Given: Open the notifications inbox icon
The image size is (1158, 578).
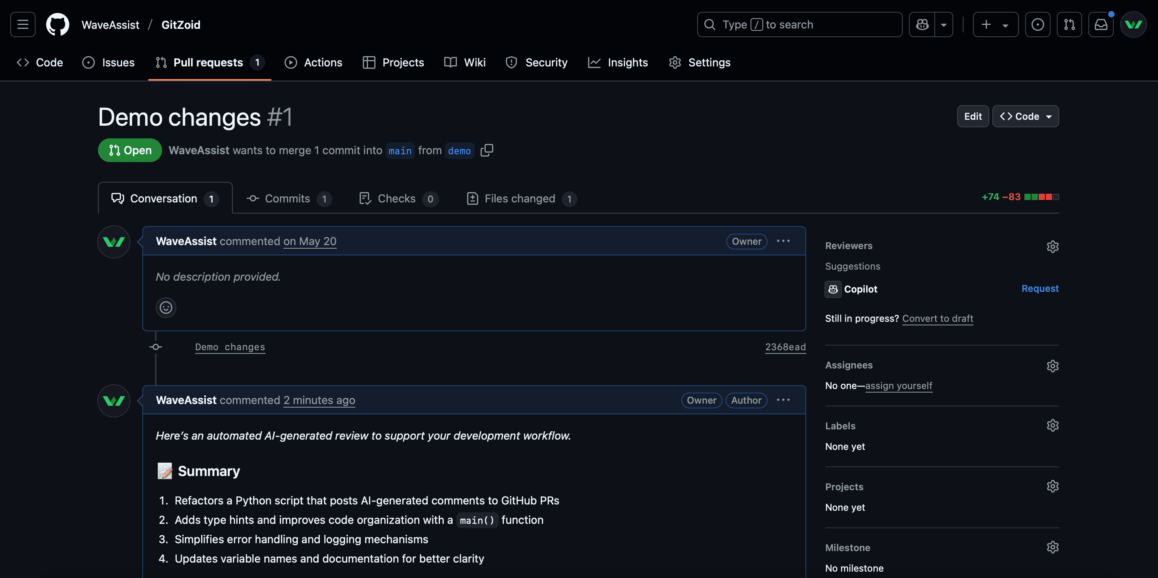Looking at the screenshot, I should tap(1100, 24).
